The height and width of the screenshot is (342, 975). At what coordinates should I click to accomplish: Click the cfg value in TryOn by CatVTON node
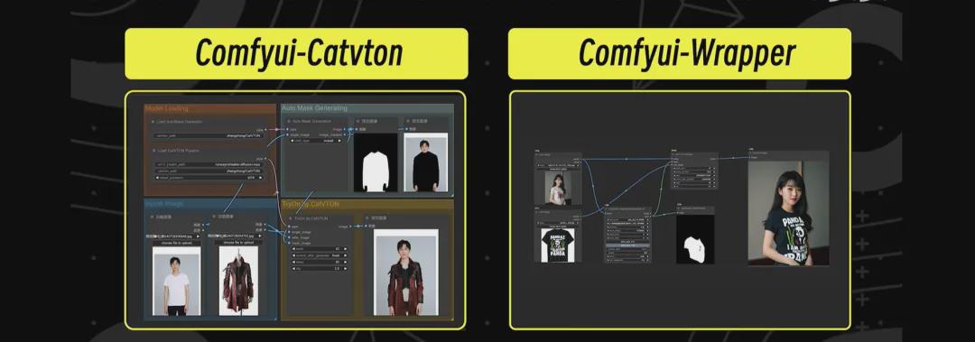pos(320,269)
